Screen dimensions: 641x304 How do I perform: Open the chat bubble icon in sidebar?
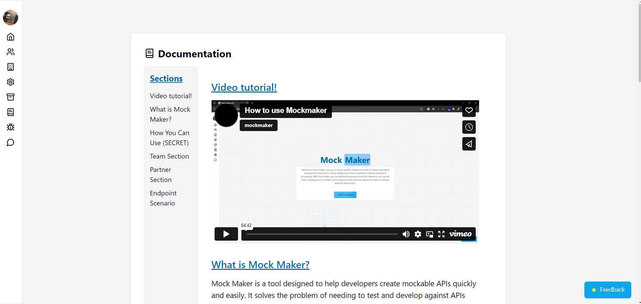tap(10, 142)
